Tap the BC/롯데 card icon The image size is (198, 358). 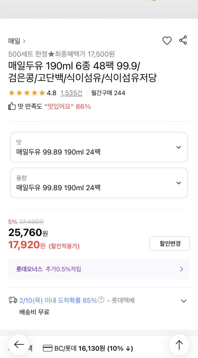(48, 348)
